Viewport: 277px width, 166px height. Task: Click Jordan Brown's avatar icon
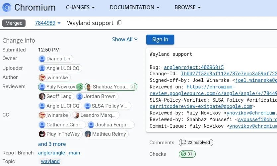pos(80,96)
